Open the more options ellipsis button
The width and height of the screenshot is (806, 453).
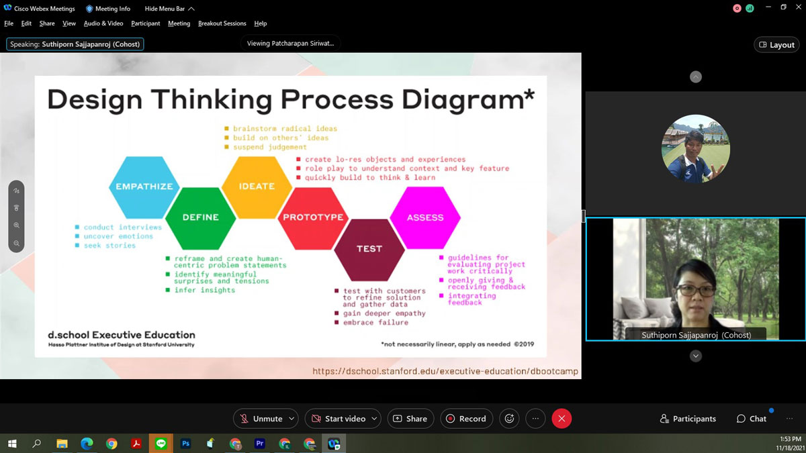click(x=535, y=419)
